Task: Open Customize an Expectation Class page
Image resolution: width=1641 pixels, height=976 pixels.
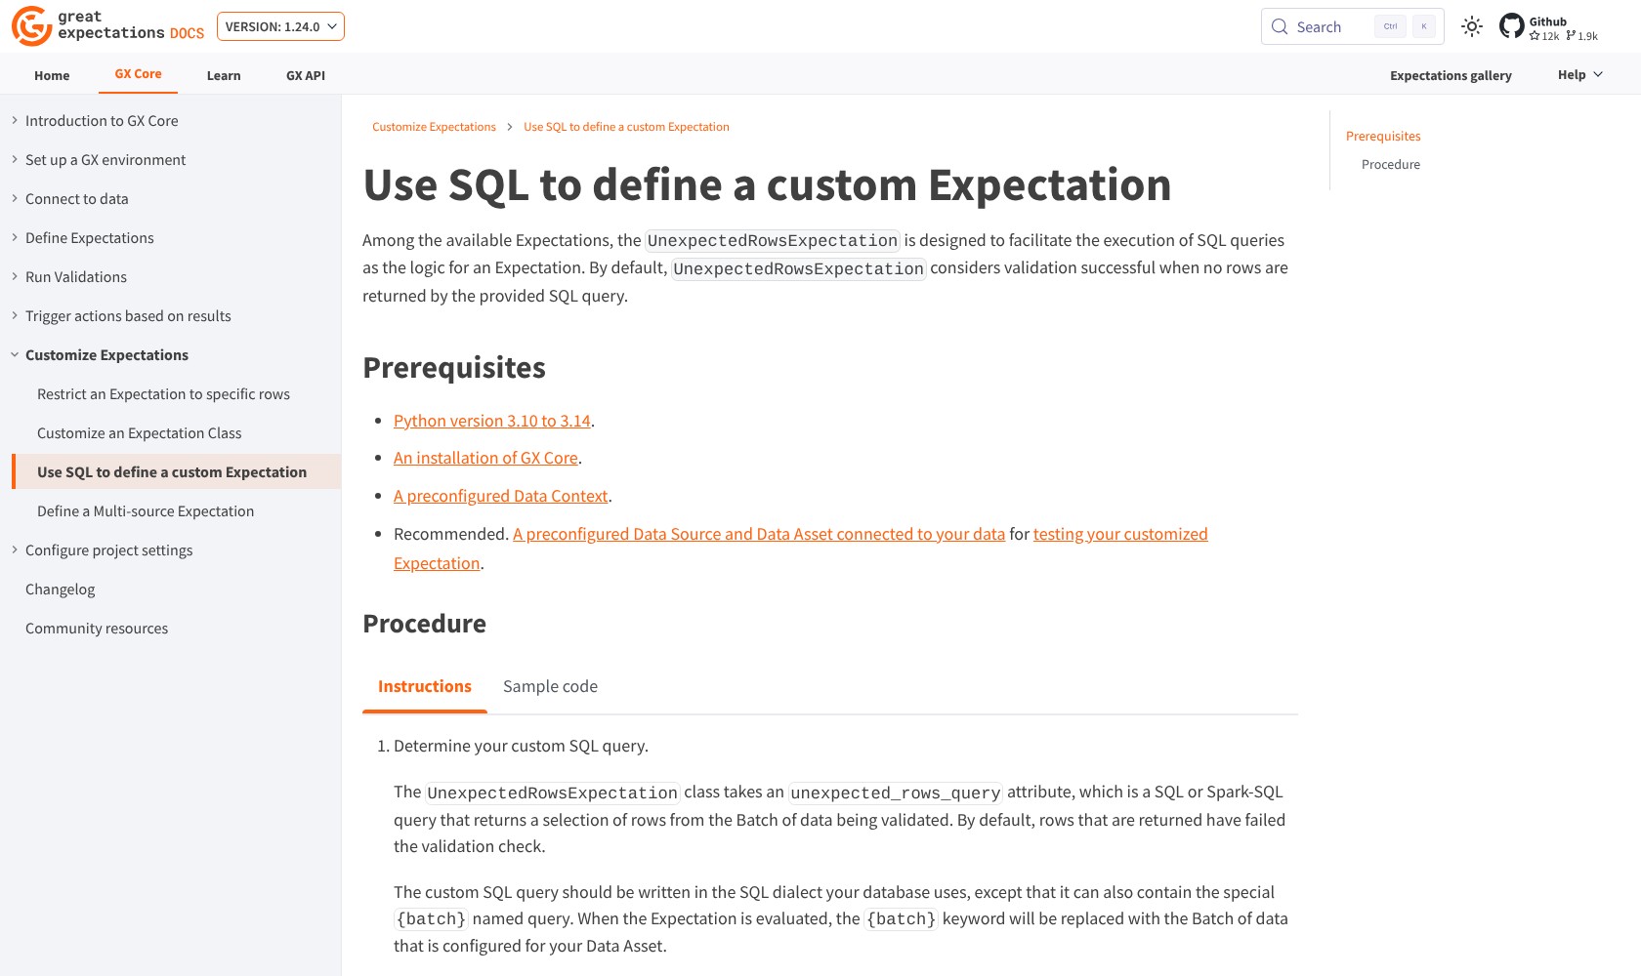Action: [139, 432]
